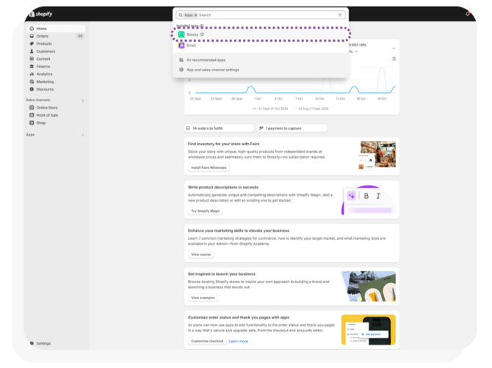Open the Discounts section in sidebar

45,89
